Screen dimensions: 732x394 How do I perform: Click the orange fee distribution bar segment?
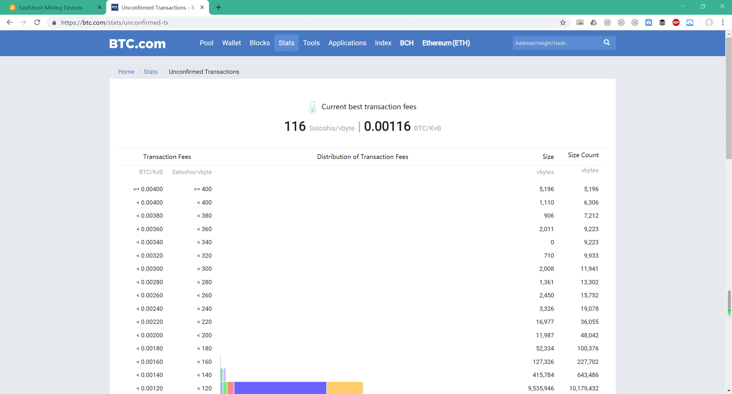click(345, 388)
